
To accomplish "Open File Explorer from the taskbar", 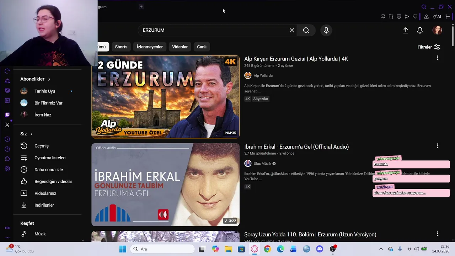I will point(228,249).
